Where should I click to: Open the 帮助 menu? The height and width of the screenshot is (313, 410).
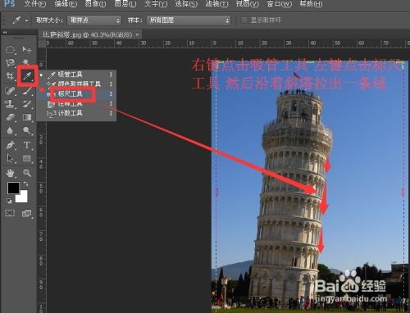pyautogui.click(x=311, y=4)
